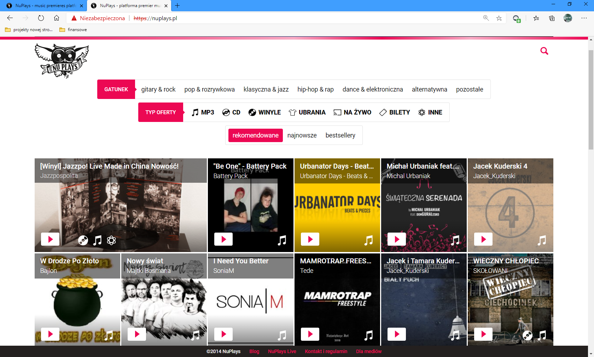
Task: Click the TYP OFERTY label button
Action: click(161, 112)
